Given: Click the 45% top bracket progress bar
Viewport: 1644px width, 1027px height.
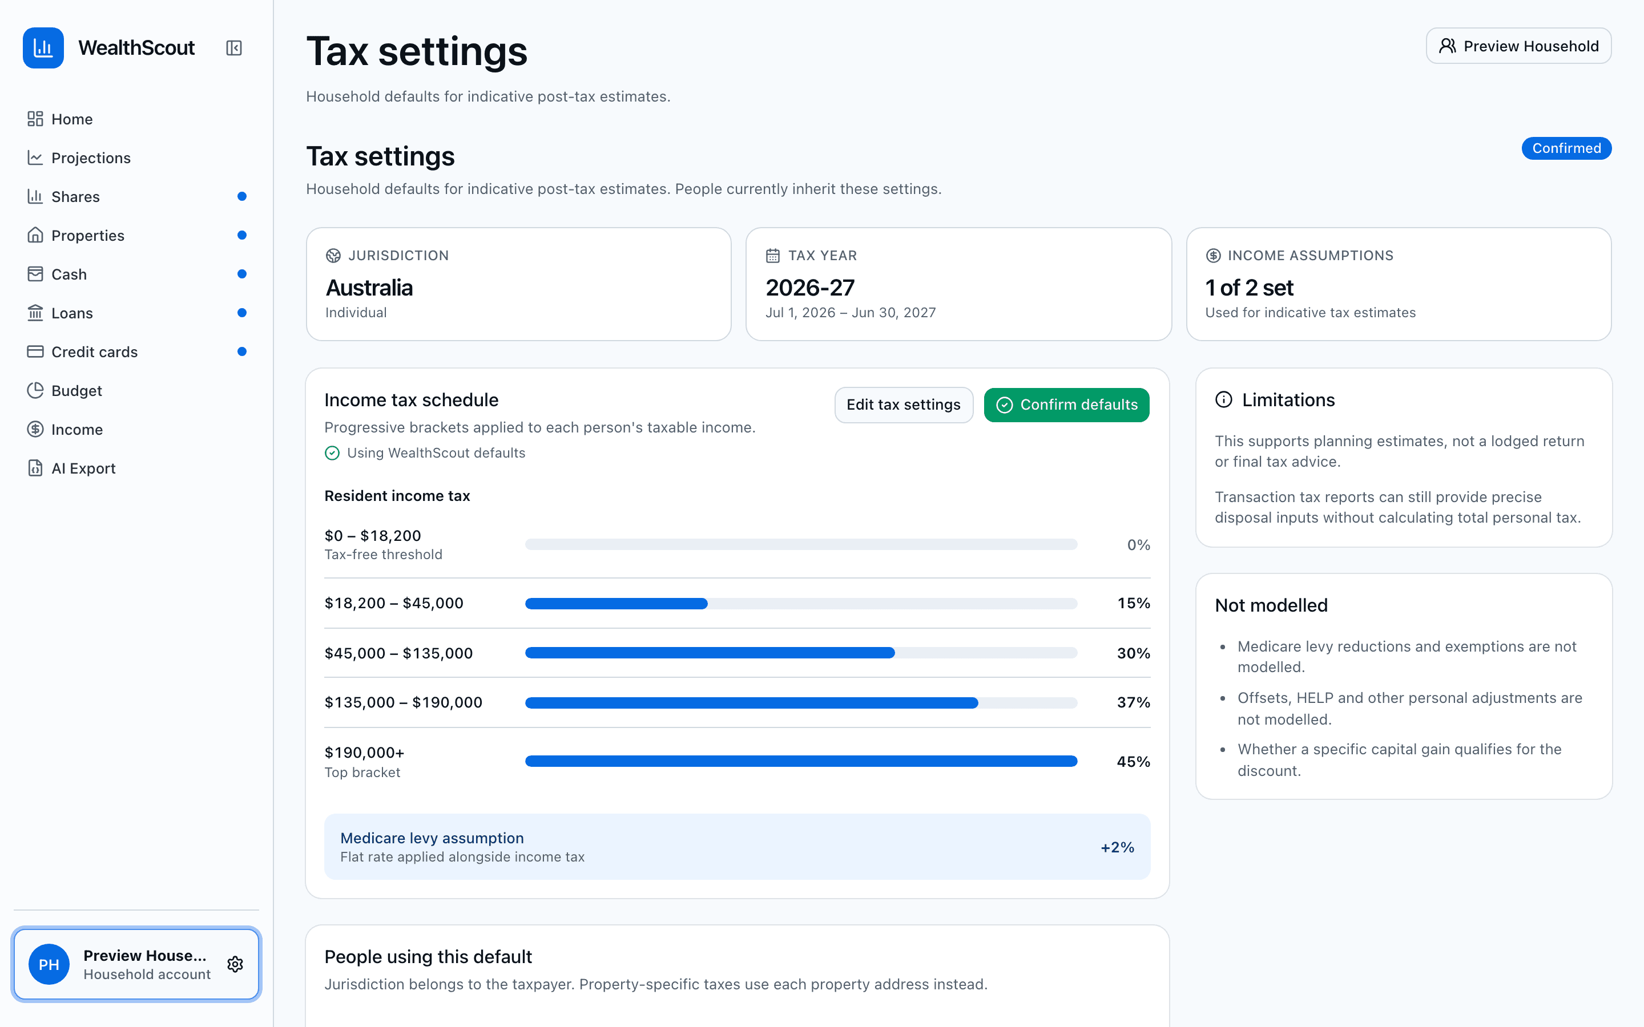Looking at the screenshot, I should click(801, 762).
